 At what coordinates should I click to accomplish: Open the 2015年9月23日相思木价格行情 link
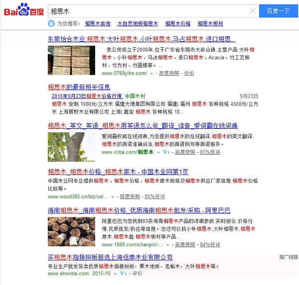pyautogui.click(x=87, y=95)
